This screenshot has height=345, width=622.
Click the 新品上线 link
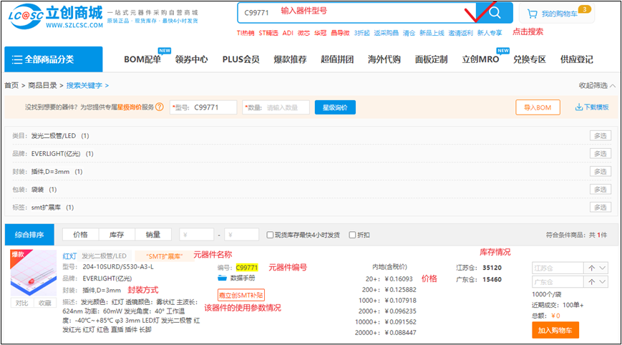[432, 33]
